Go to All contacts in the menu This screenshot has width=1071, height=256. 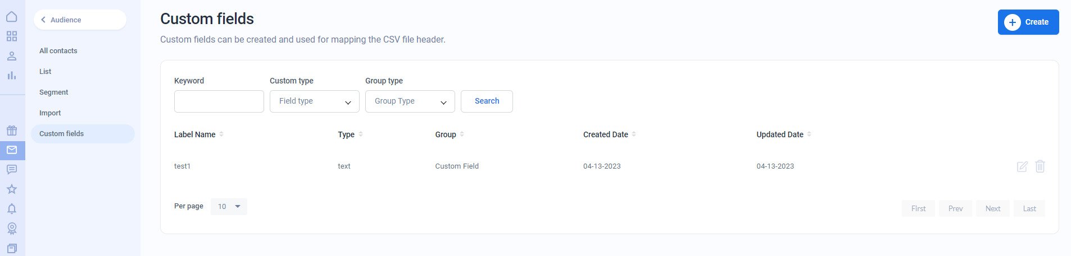(x=58, y=51)
